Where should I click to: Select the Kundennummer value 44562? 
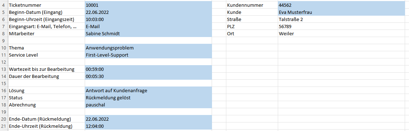pos(343,5)
